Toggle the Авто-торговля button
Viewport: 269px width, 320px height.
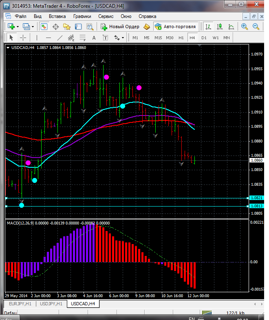176,27
